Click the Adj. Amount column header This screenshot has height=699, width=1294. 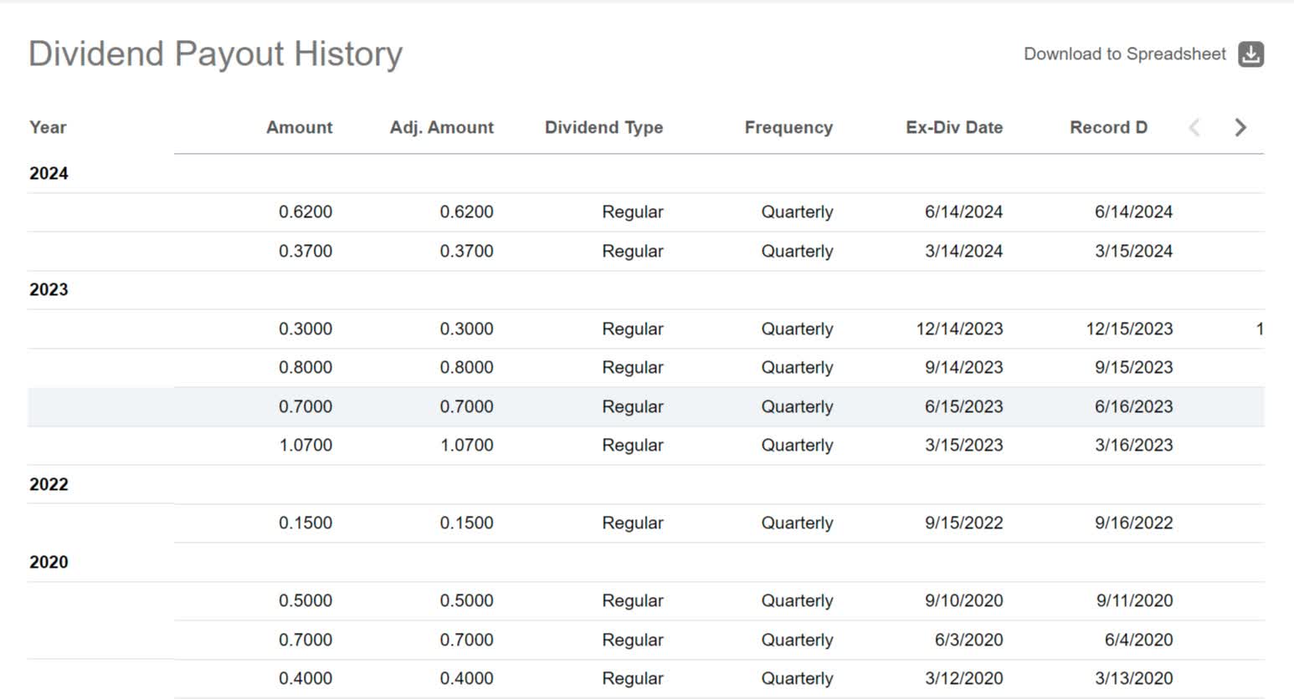coord(441,127)
